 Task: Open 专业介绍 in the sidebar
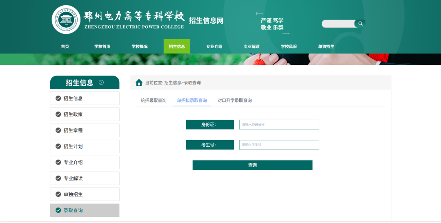click(73, 163)
